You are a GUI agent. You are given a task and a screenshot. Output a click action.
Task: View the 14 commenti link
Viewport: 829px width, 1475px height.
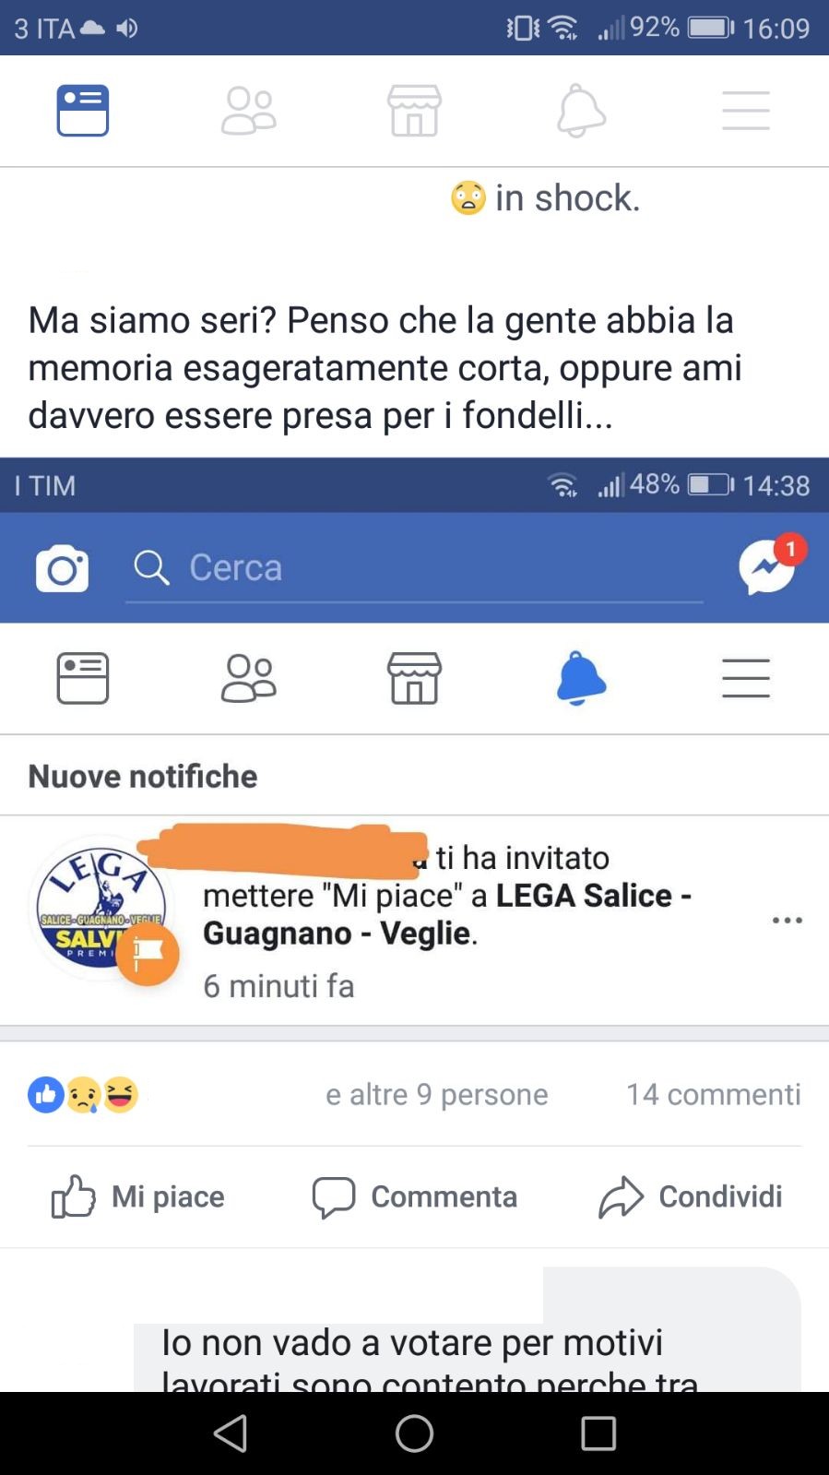(x=714, y=1094)
